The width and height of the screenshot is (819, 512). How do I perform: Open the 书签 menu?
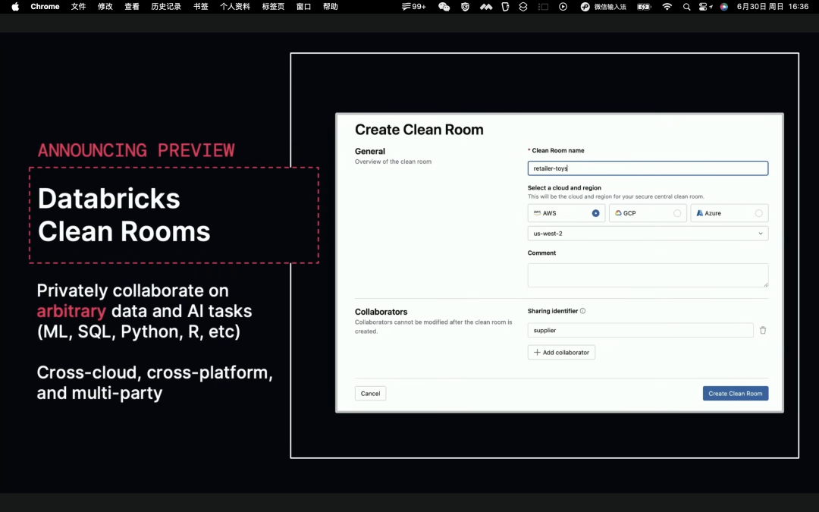tap(200, 7)
